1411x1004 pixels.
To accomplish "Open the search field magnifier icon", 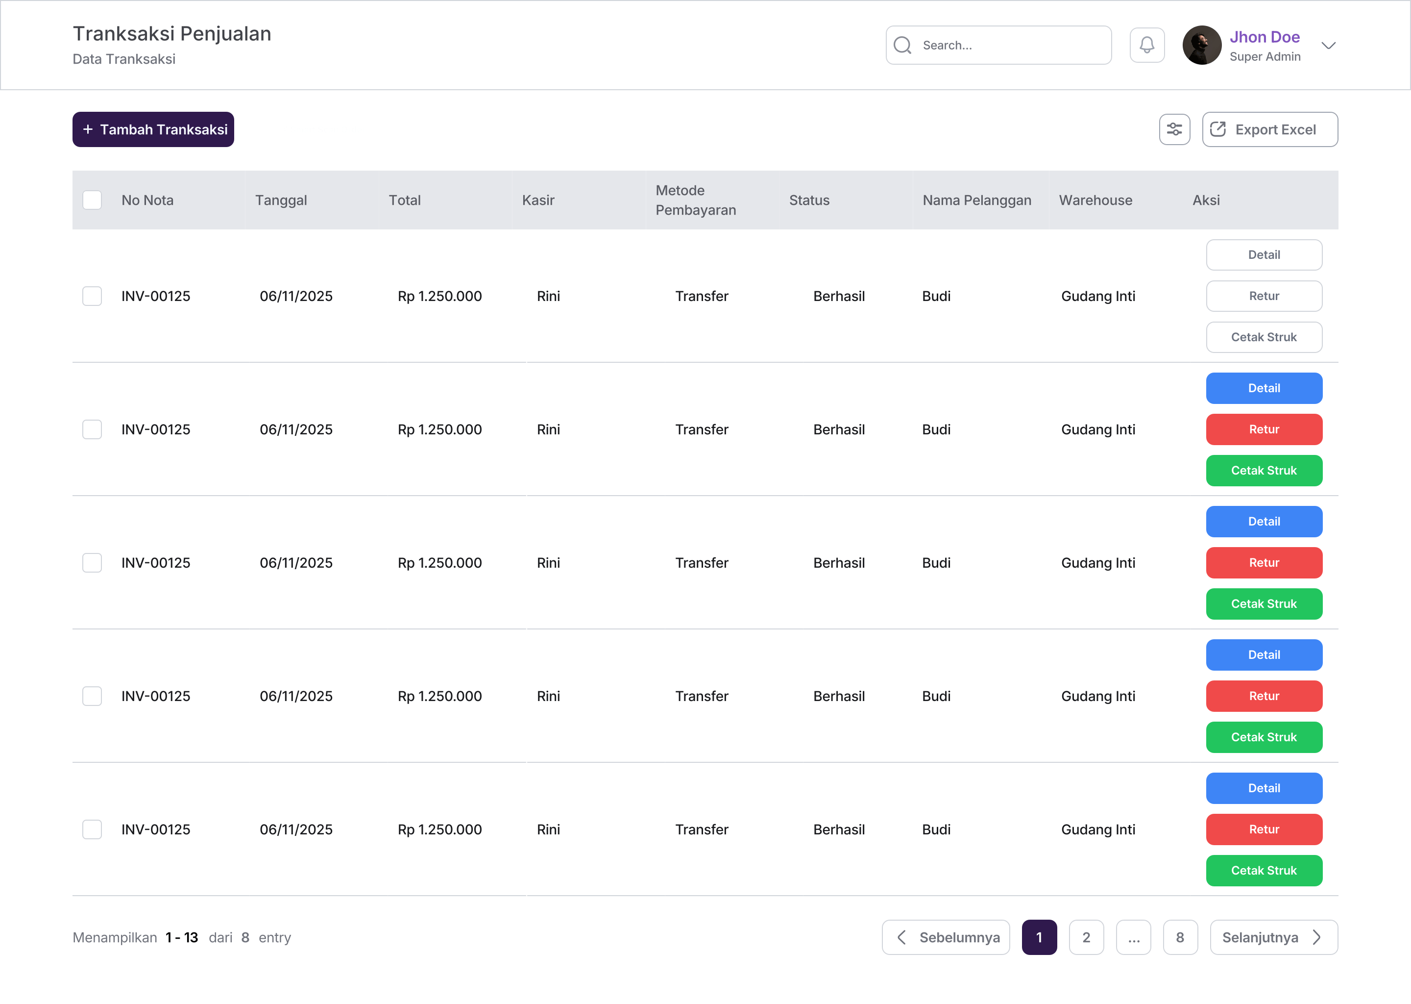I will (902, 45).
